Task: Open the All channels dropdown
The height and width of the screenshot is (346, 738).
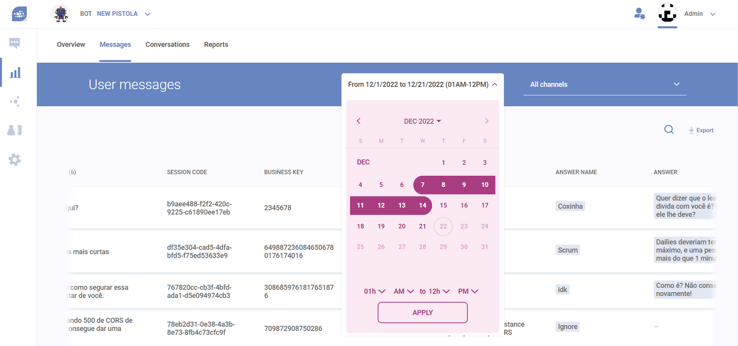Action: [604, 85]
